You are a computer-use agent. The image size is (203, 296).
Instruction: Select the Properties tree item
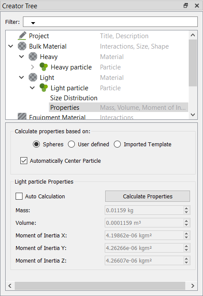pos(65,108)
